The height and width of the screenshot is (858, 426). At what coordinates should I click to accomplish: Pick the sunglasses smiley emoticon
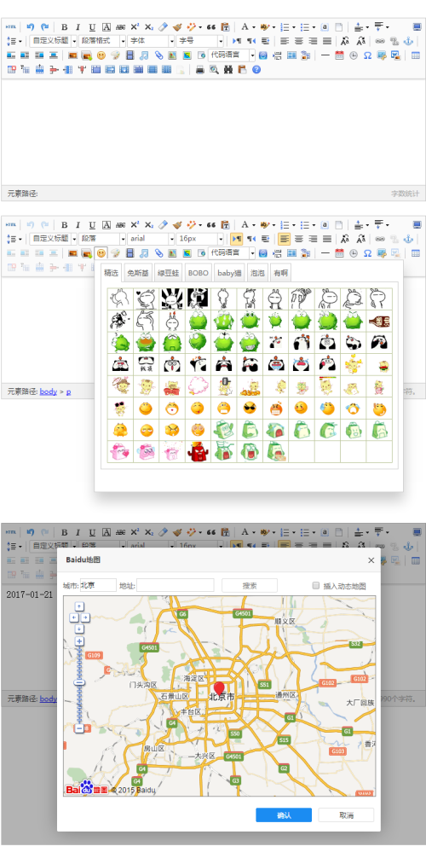pos(249,409)
